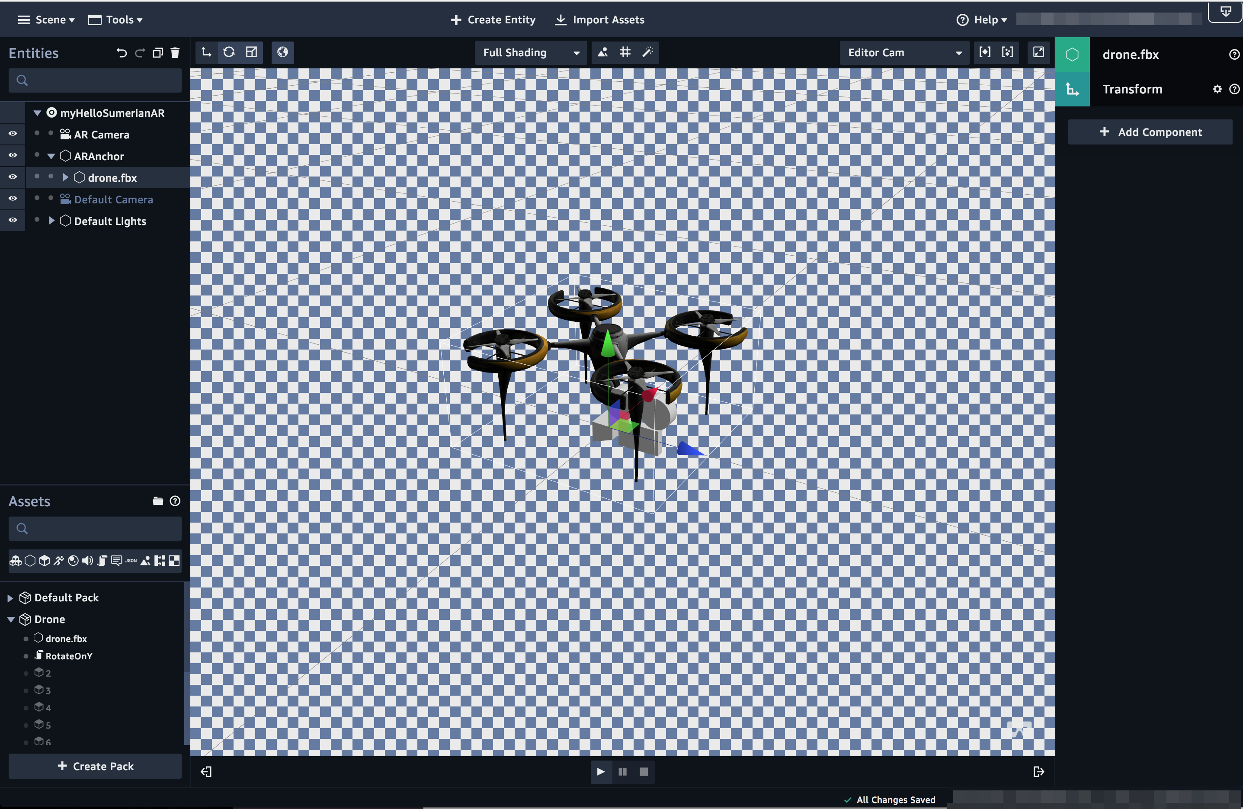Click the translate/move tool icon
This screenshot has height=809, width=1243.
coord(207,51)
